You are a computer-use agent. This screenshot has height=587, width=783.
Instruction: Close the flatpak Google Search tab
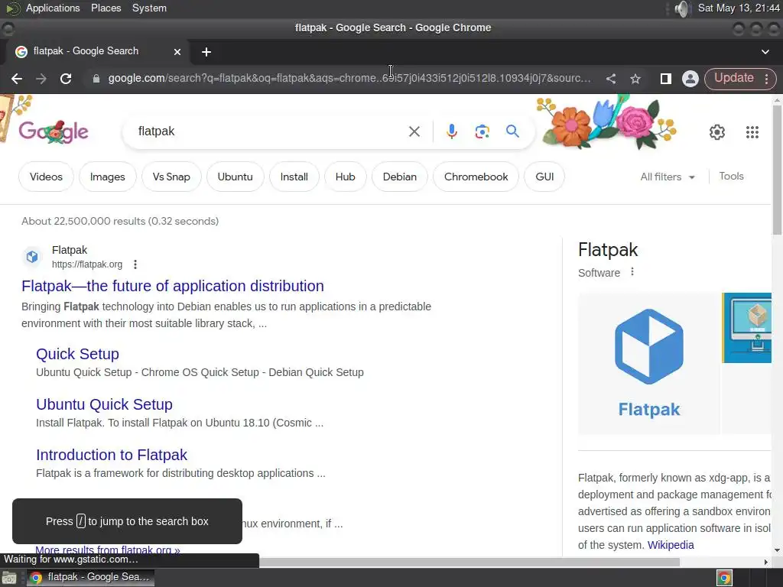point(177,51)
